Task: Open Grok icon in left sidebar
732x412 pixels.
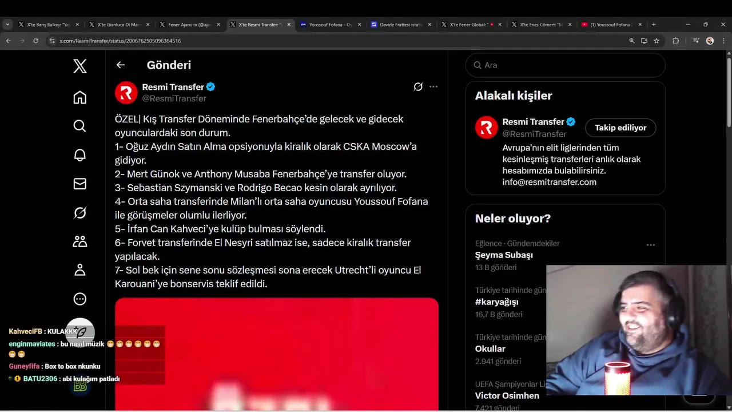Action: 80,213
